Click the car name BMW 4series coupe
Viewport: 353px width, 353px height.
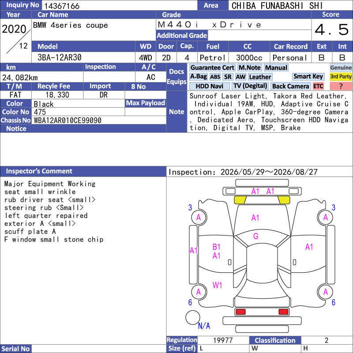click(70, 25)
